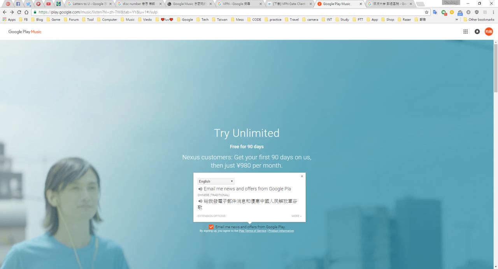Open a new browser tab
The image size is (498, 269).
pos(420,4)
